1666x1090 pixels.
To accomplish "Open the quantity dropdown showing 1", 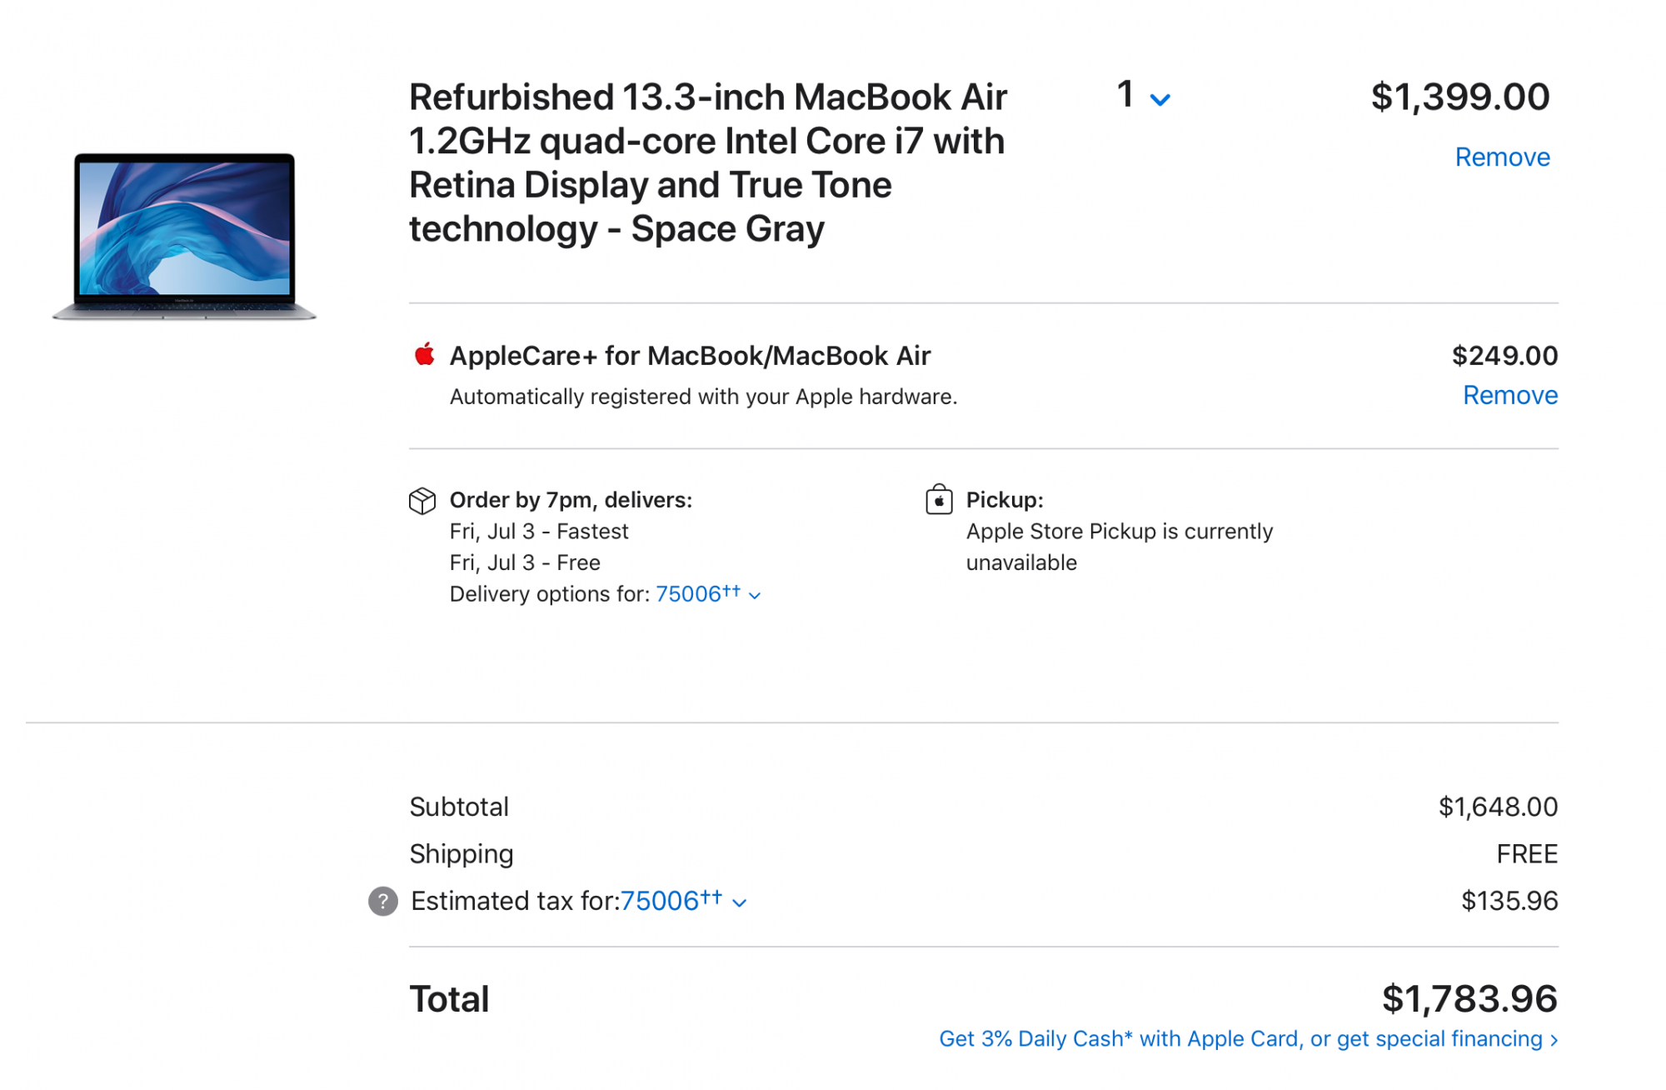I will [1144, 97].
